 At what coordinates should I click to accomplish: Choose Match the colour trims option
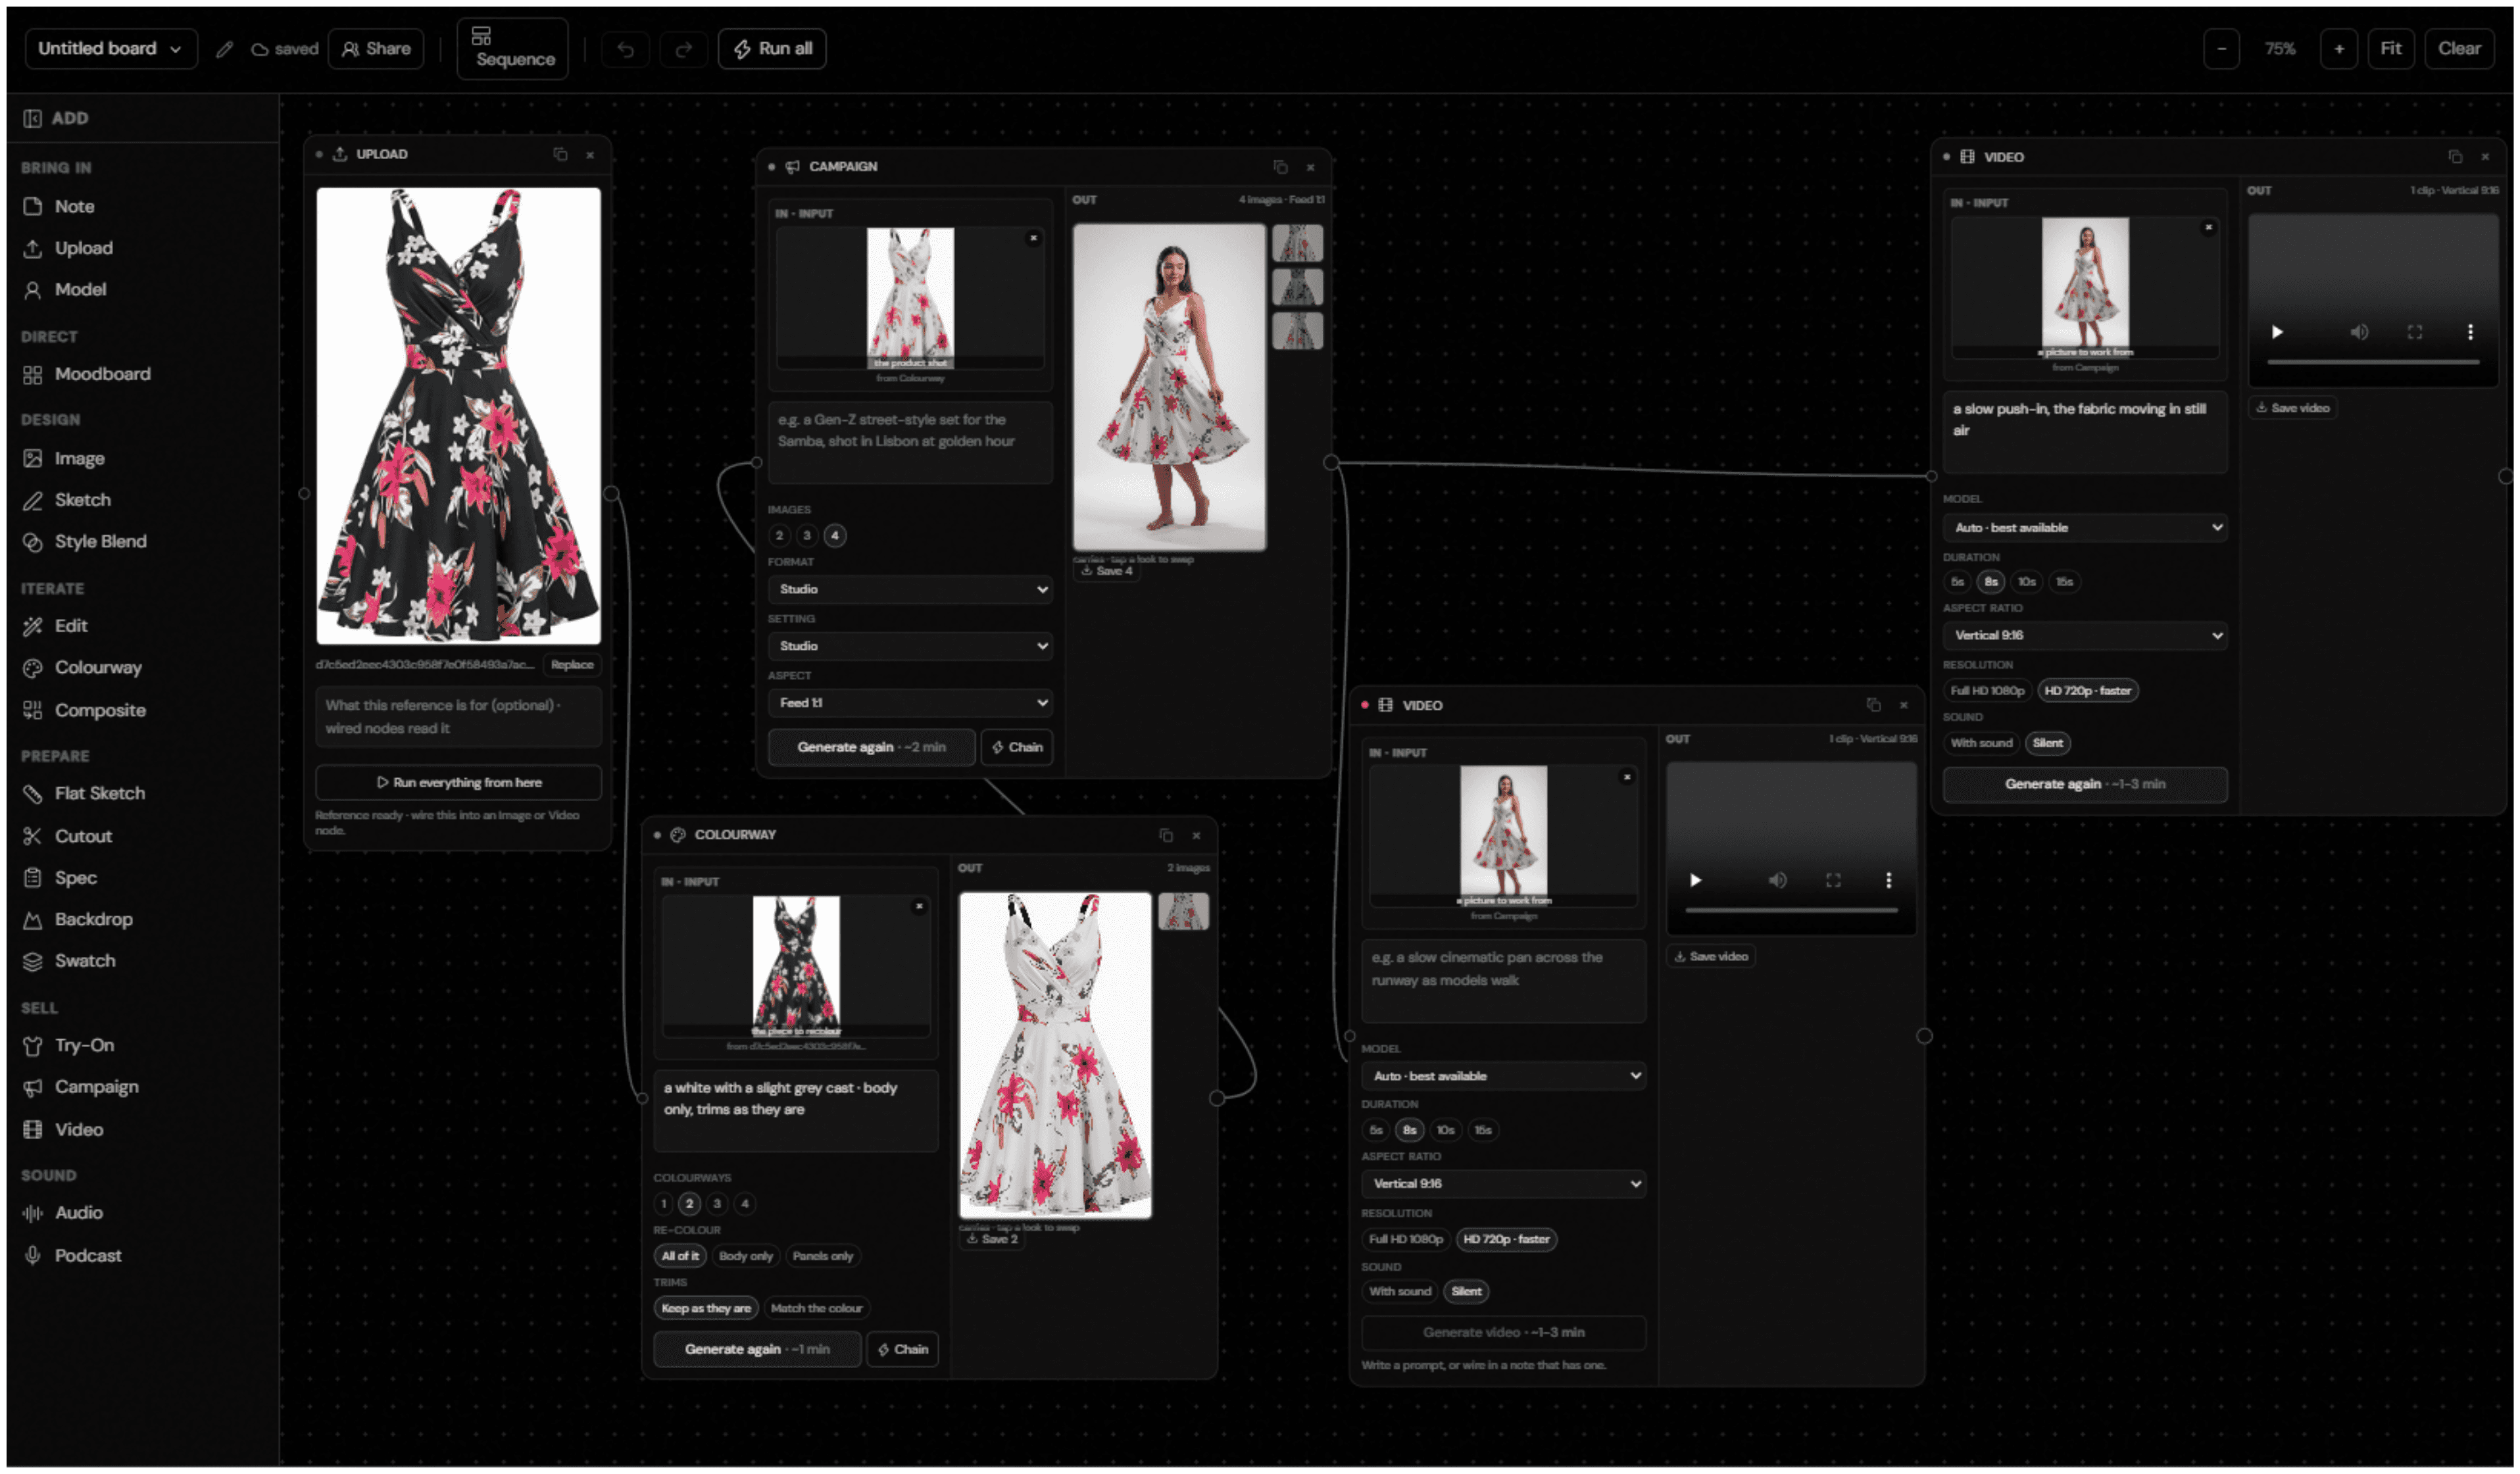816,1308
